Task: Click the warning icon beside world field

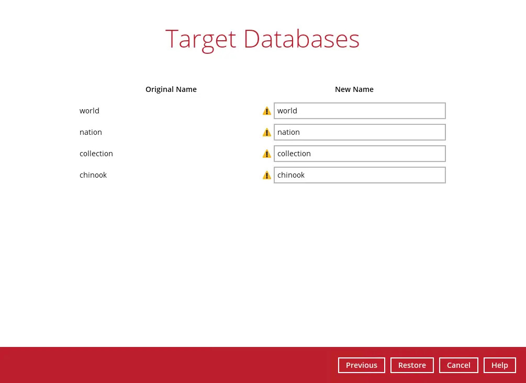Action: 267,111
